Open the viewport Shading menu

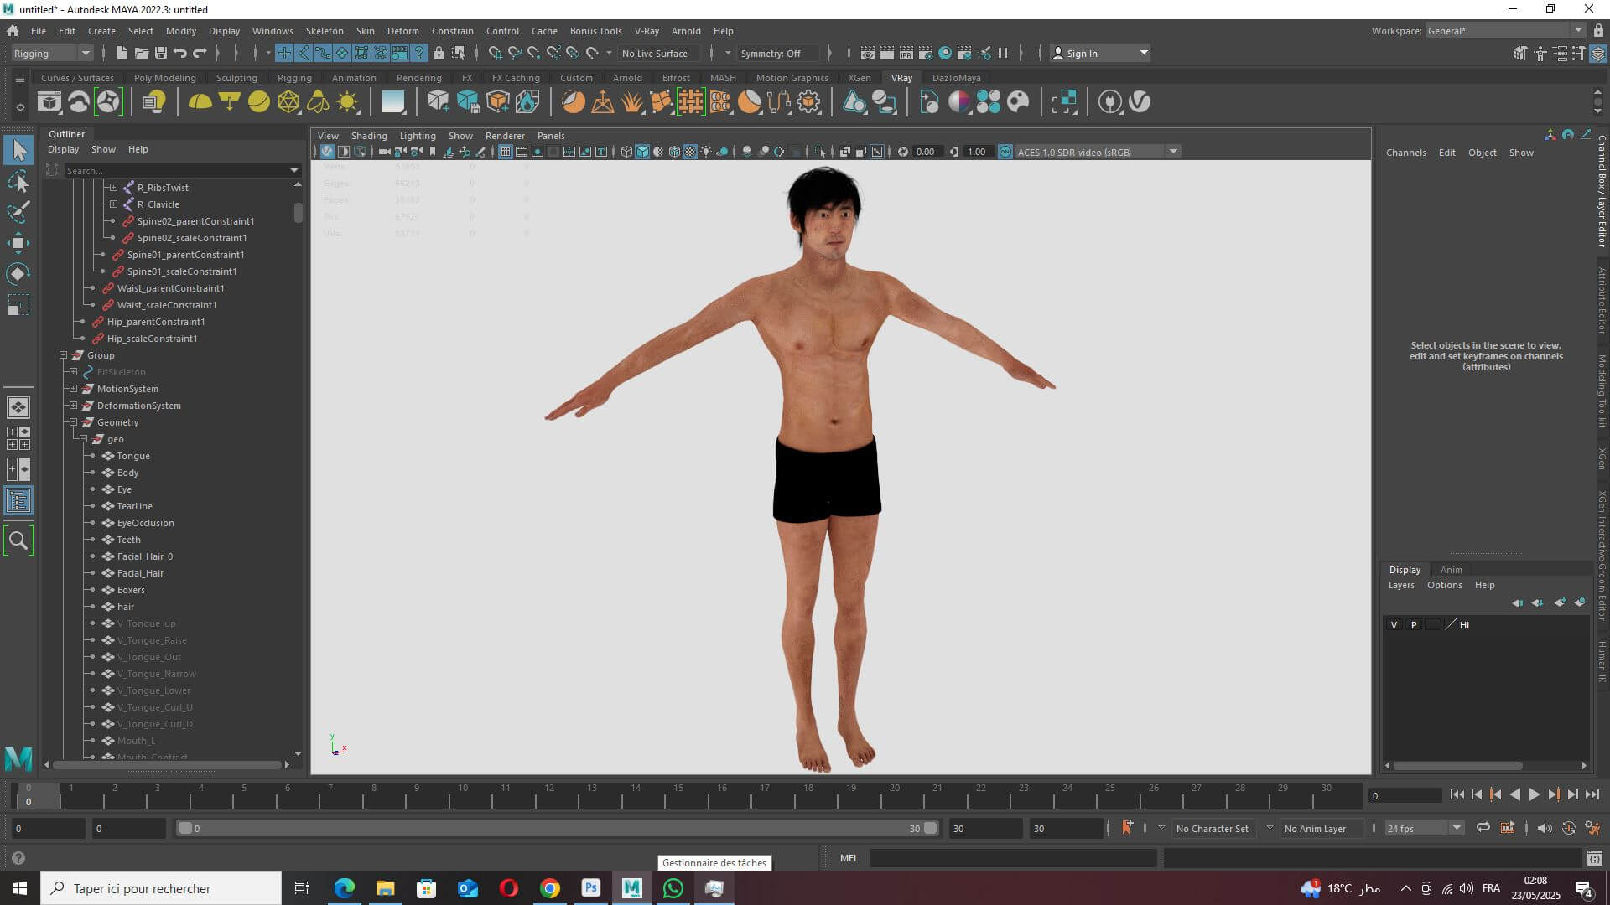[369, 136]
